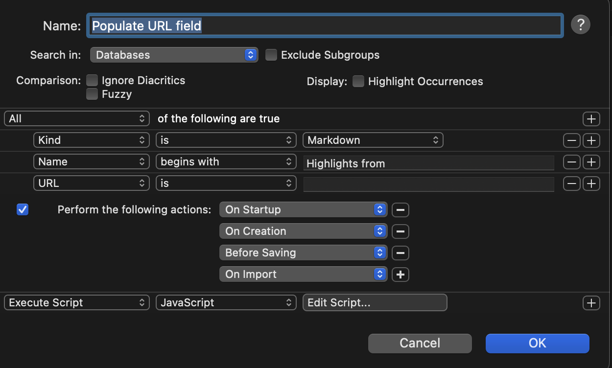Open the Markdown kind dropdown
The width and height of the screenshot is (612, 368).
373,140
